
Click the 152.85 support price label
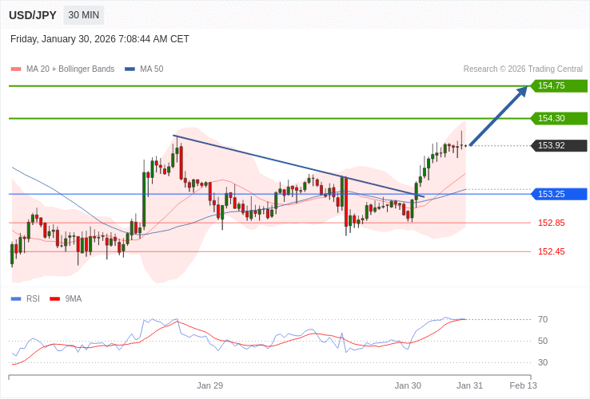(x=552, y=223)
